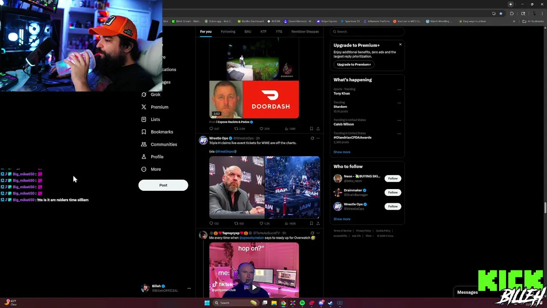
Task: Open Grok from the sidebar
Action: pos(151,95)
